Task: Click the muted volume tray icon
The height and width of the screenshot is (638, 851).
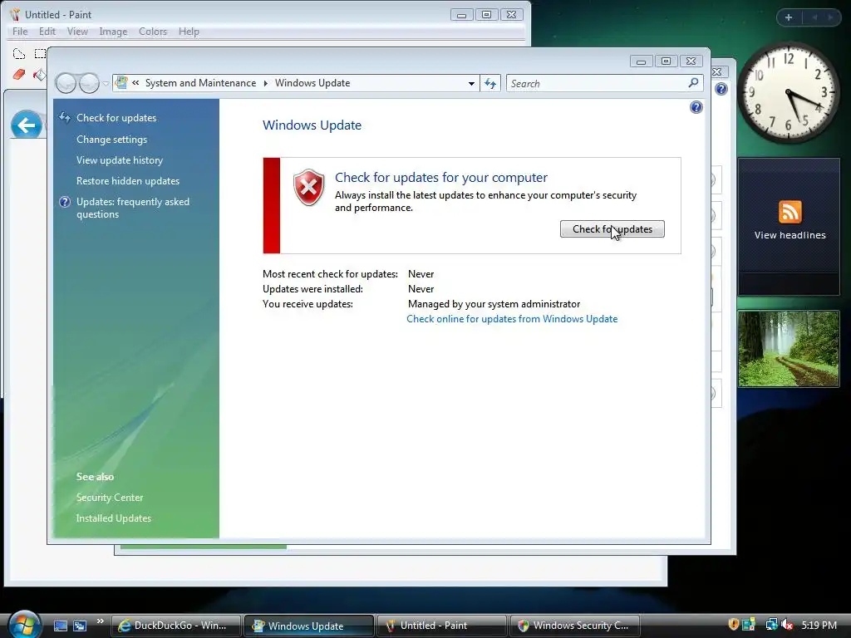Action: click(x=787, y=625)
